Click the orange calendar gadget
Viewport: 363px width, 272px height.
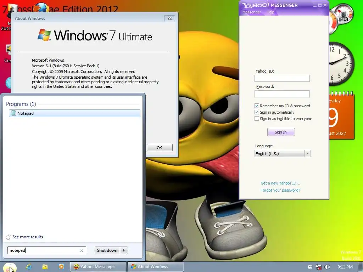tap(341, 116)
